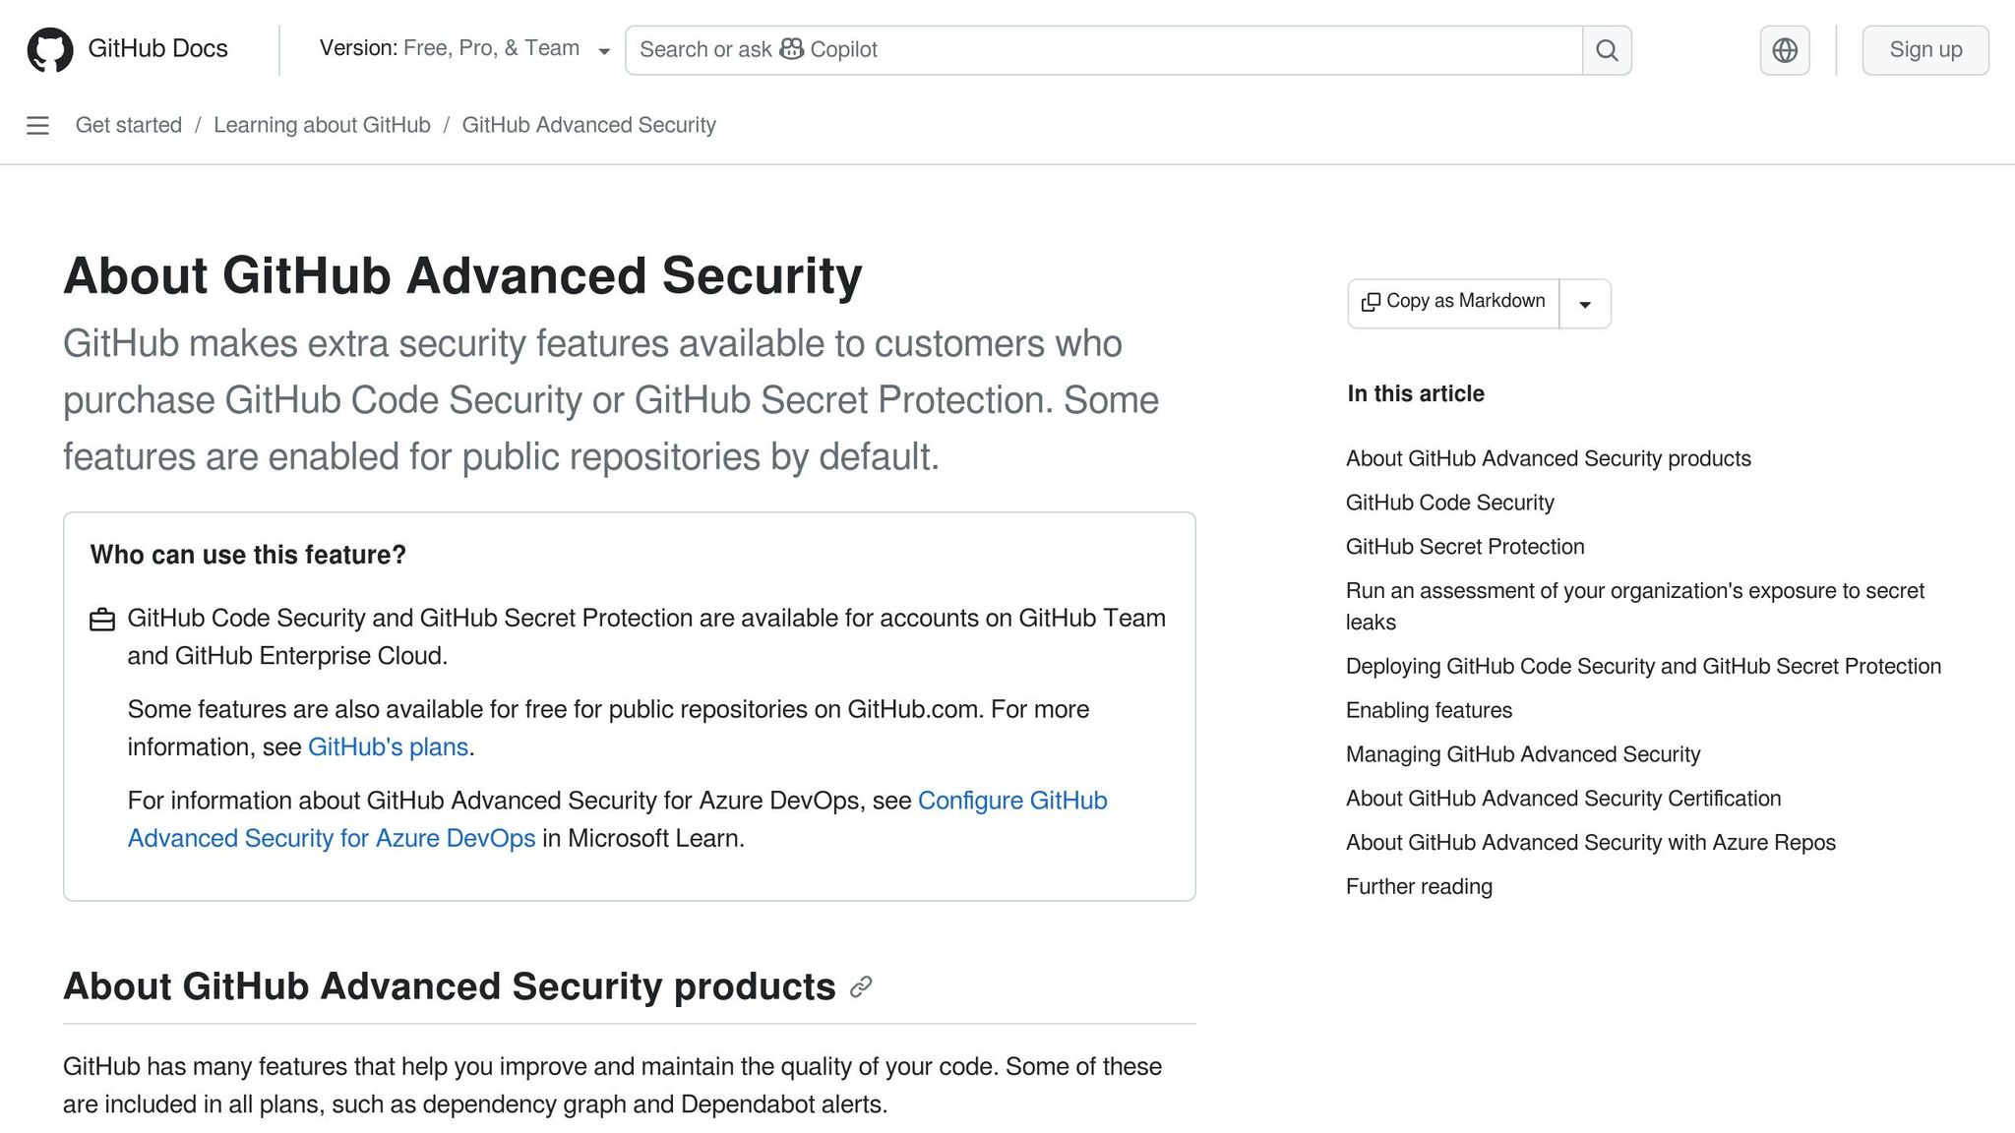The height and width of the screenshot is (1133, 2015).
Task: Click the Sign up button
Action: (1924, 49)
